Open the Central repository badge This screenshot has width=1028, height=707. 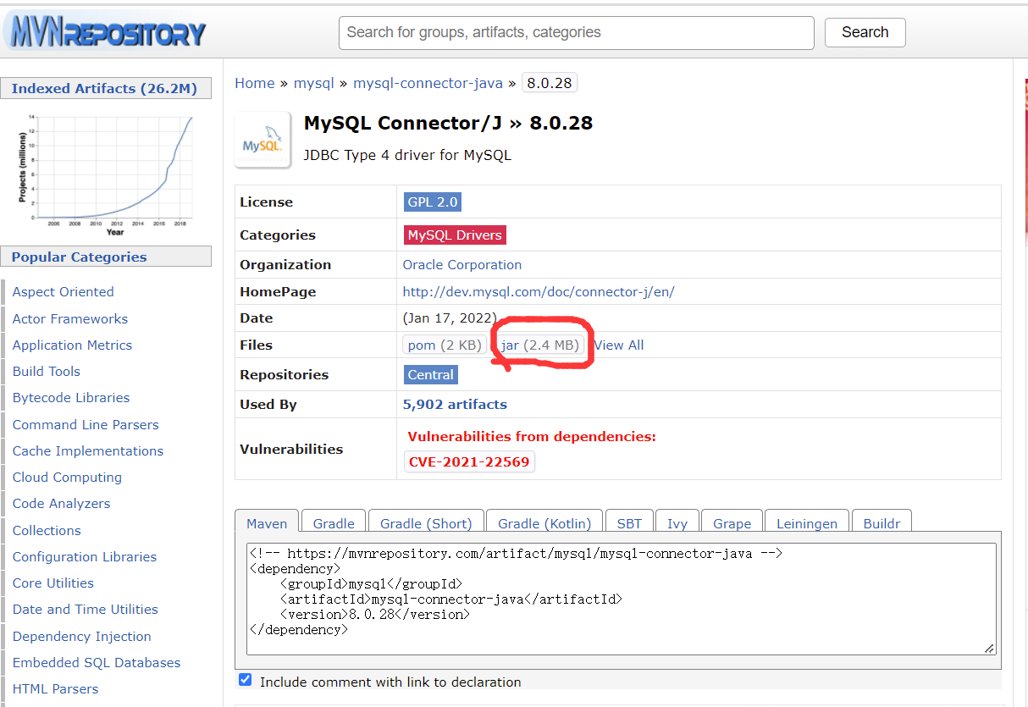point(431,375)
